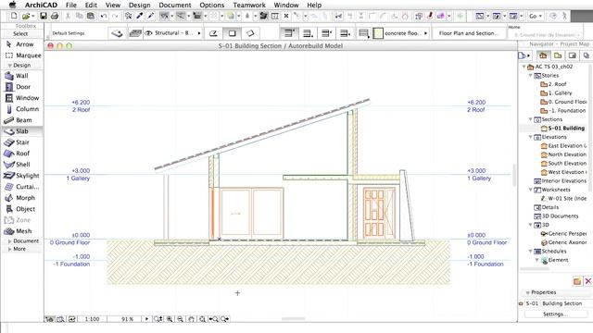Open the Structural layer dropdown
Viewport: 593px width, 333px height.
[x=173, y=33]
